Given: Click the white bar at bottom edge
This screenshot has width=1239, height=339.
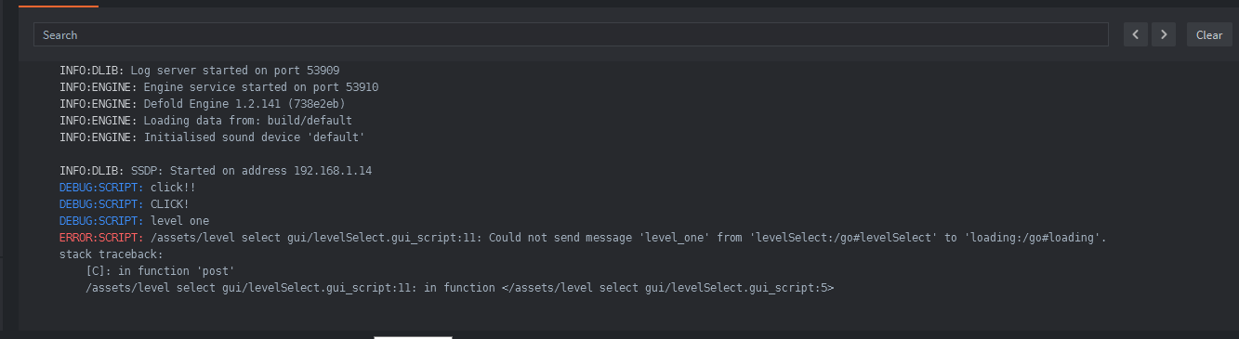Looking at the screenshot, I should (x=413, y=337).
